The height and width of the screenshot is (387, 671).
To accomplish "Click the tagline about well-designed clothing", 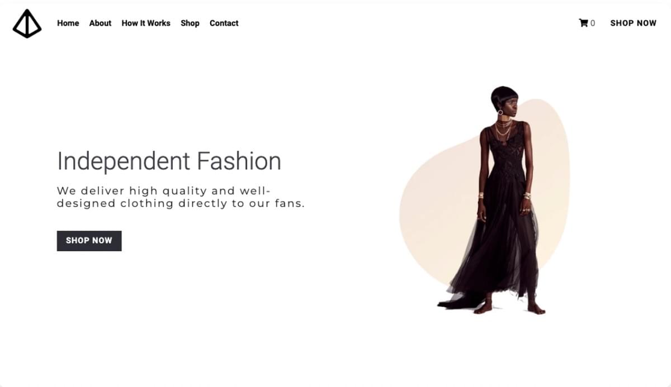I will [181, 197].
